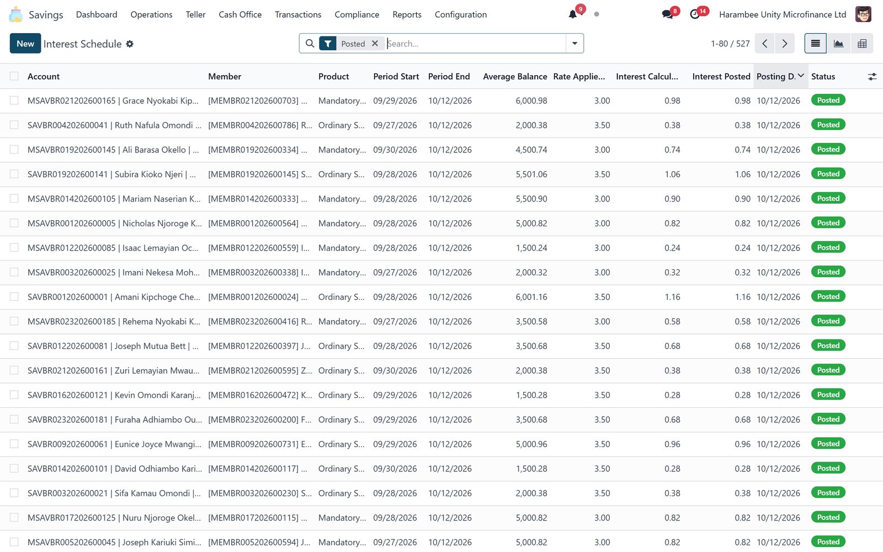Screen dimensions: 883x552
Task: Go to previous page of records
Action: (x=764, y=44)
